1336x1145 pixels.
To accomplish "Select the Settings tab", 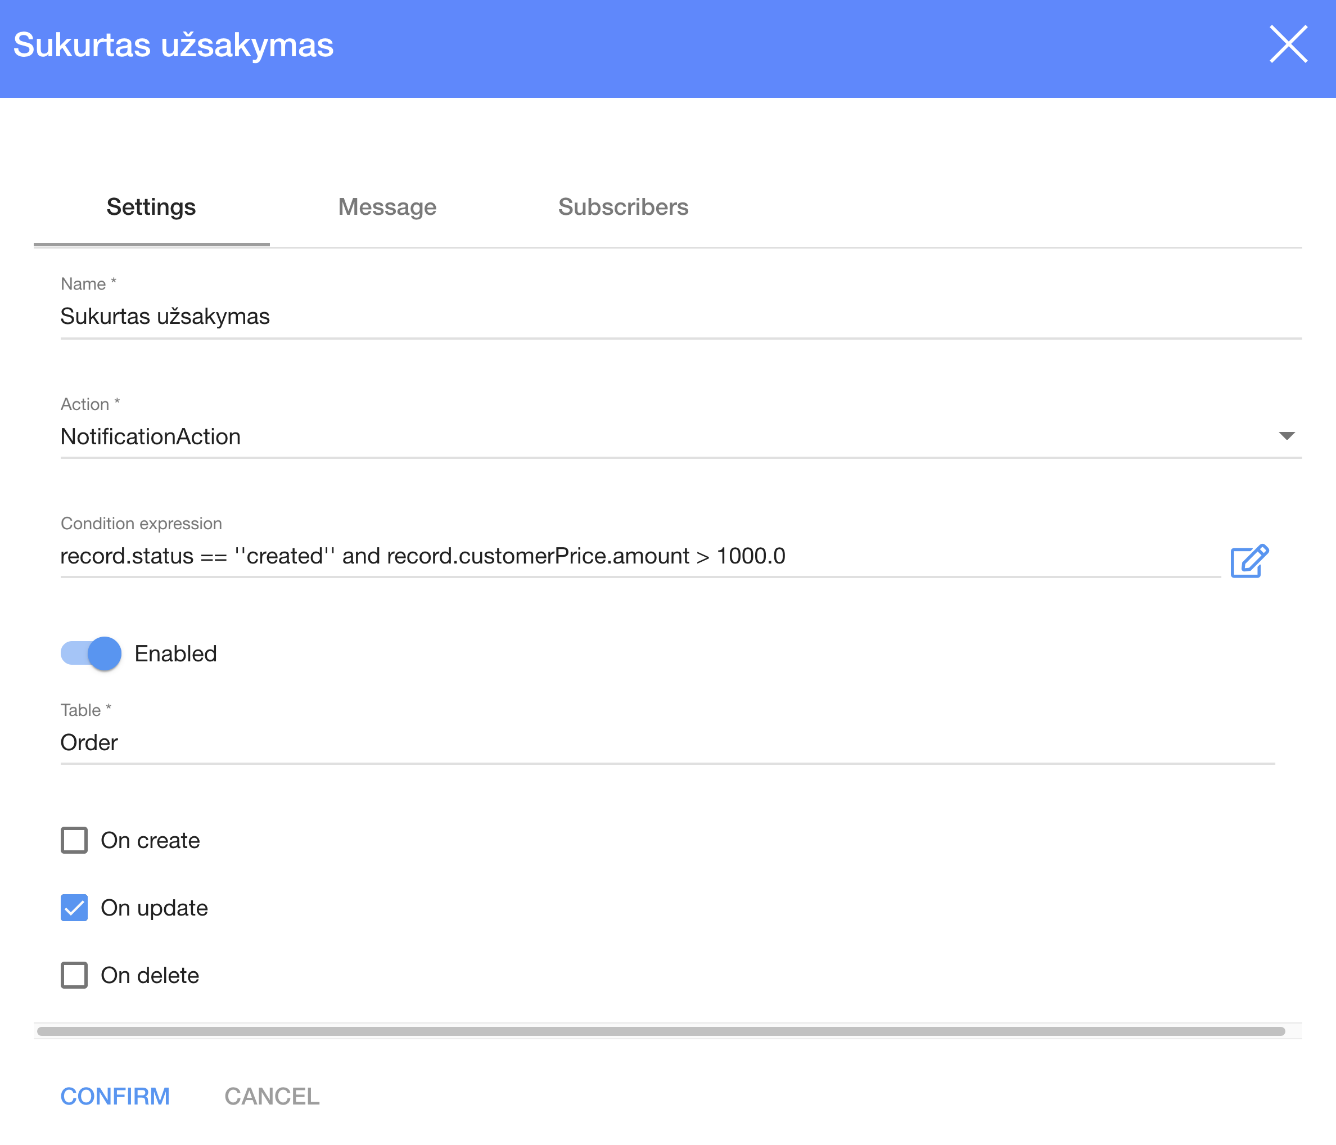I will click(151, 207).
